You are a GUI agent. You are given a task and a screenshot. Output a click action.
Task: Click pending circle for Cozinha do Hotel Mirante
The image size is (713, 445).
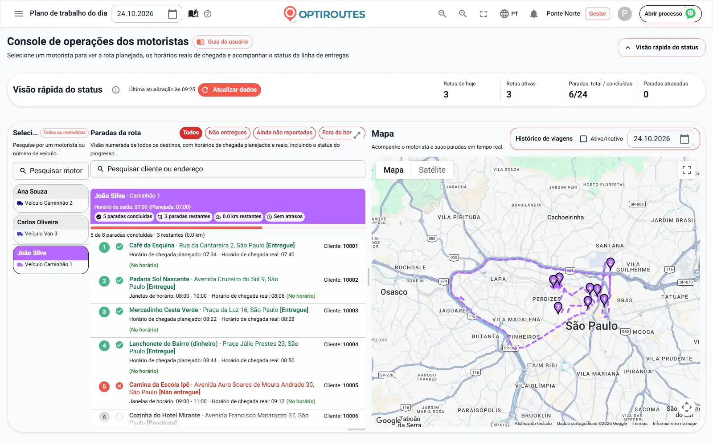click(x=119, y=417)
